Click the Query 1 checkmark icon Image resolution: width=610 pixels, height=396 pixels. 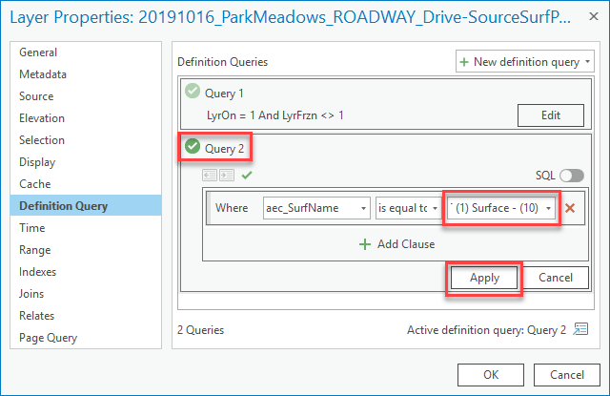(193, 93)
